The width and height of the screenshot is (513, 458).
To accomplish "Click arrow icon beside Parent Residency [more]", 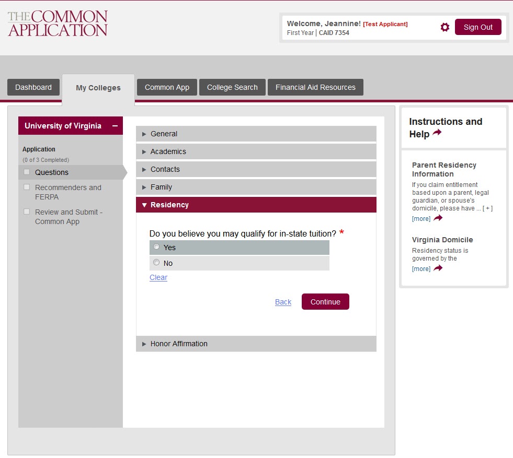I will pyautogui.click(x=438, y=218).
